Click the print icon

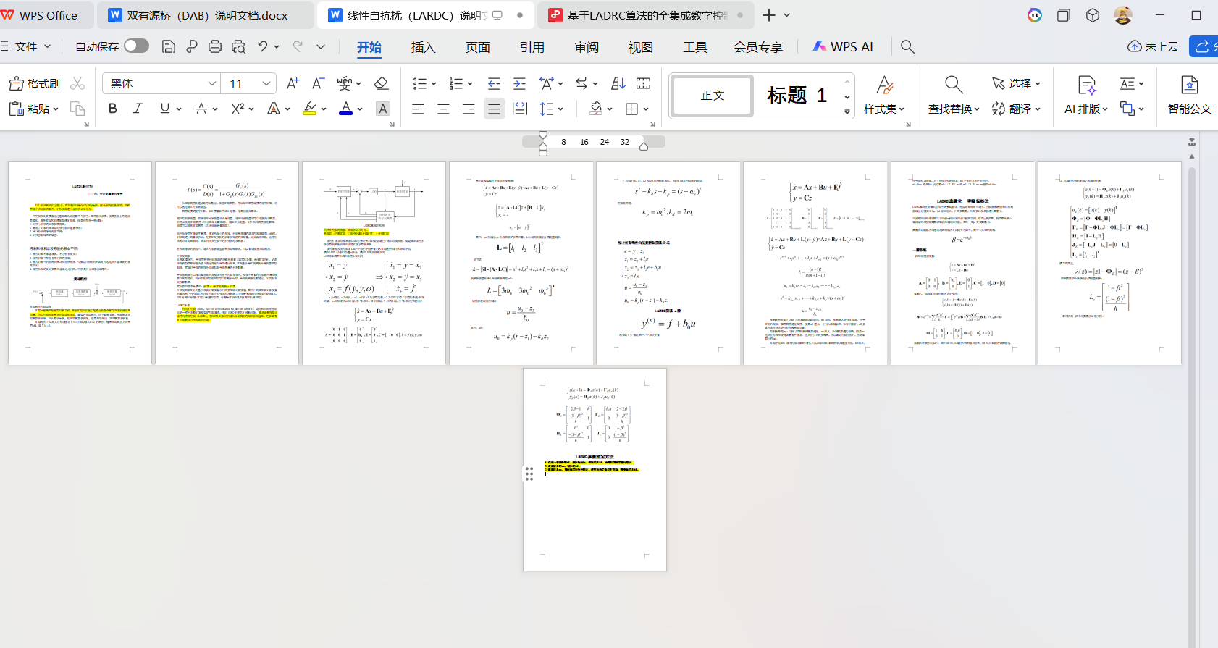(215, 47)
